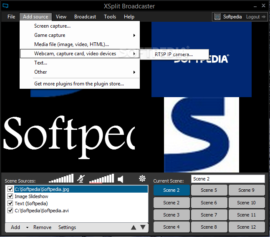Move source up with the up arrow
The width and height of the screenshot is (270, 237).
tap(134, 227)
